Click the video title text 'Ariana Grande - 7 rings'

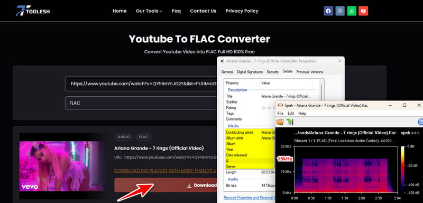(x=159, y=148)
